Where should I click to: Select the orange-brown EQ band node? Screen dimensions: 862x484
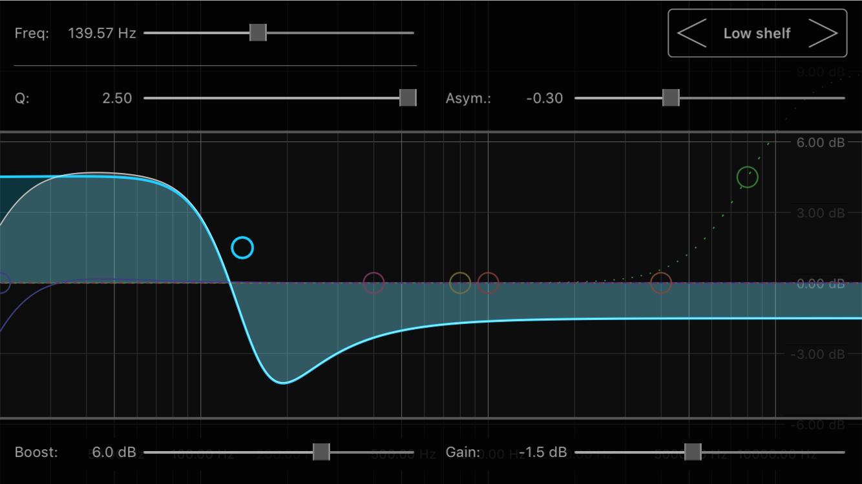[x=660, y=283]
